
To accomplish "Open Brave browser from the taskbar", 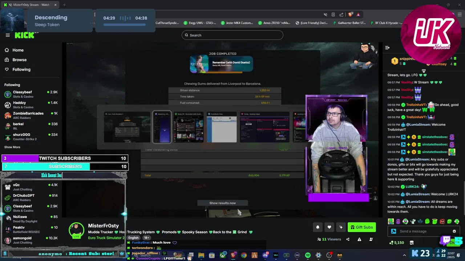I will tap(233, 255).
